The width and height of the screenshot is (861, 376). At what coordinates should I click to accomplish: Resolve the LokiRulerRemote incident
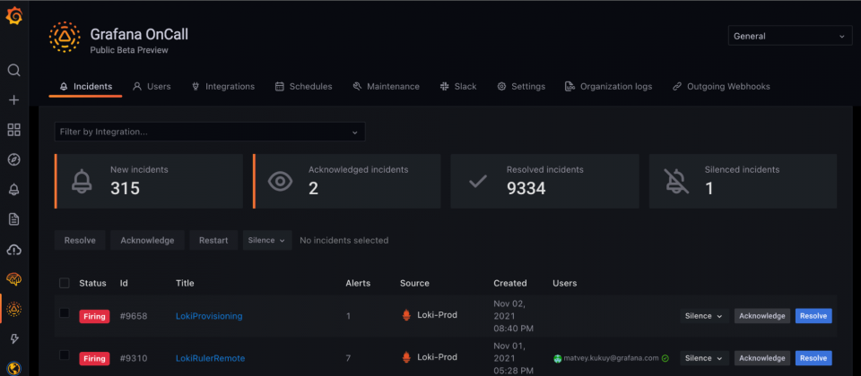(x=813, y=358)
